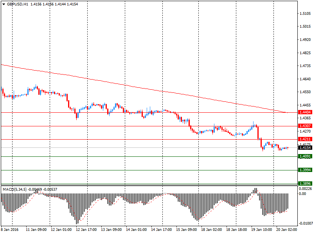This screenshot has width=313, height=234.
Task: Click the 1.5105 price axis value
Action: (306, 14)
